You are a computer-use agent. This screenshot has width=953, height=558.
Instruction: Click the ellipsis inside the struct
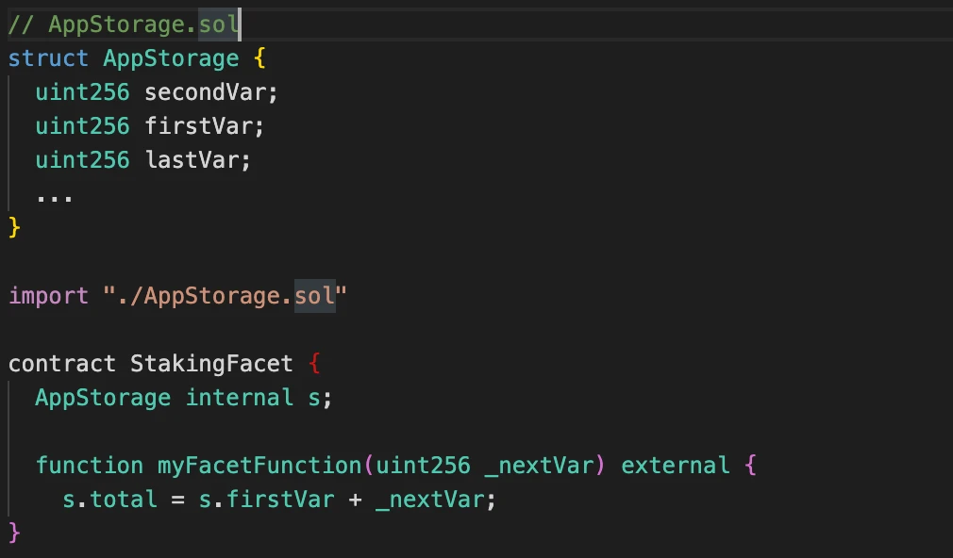(x=55, y=194)
